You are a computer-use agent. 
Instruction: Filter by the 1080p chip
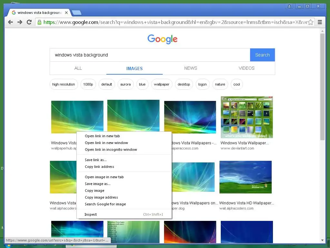tap(88, 84)
